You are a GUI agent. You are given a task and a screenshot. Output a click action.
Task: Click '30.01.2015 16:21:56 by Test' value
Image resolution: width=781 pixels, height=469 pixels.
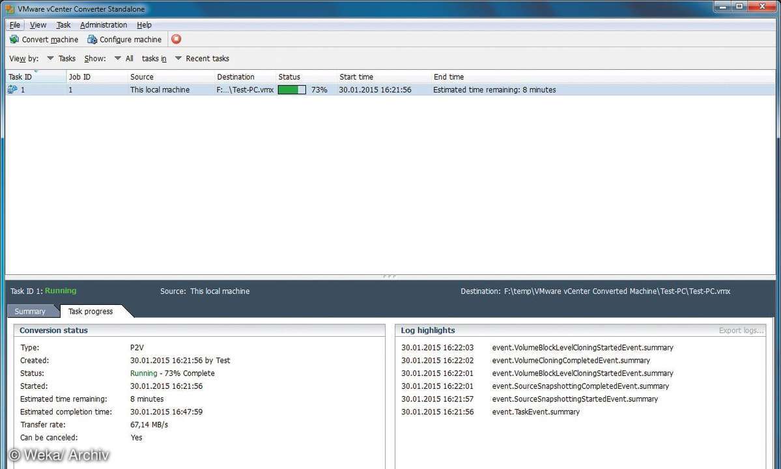pyautogui.click(x=180, y=360)
